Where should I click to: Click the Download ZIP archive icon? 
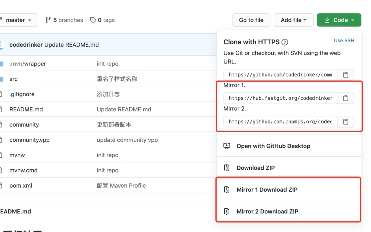pyautogui.click(x=227, y=168)
